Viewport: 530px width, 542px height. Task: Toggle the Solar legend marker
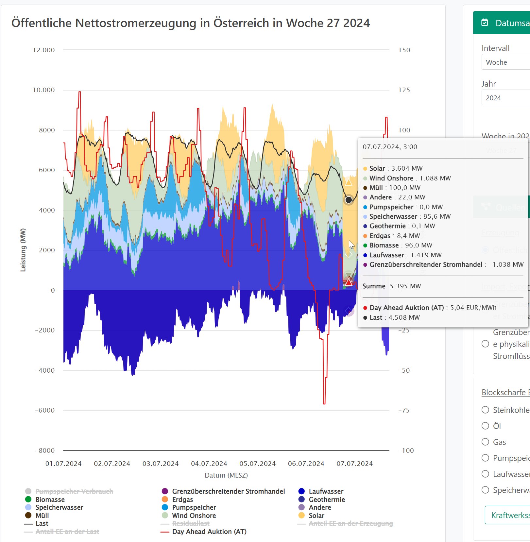[x=302, y=515]
